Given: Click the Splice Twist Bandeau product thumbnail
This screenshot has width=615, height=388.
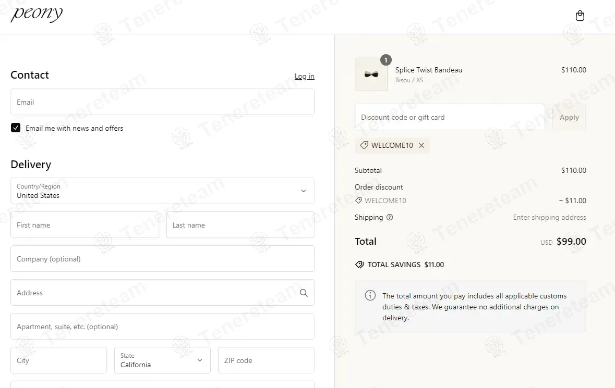Looking at the screenshot, I should [371, 75].
